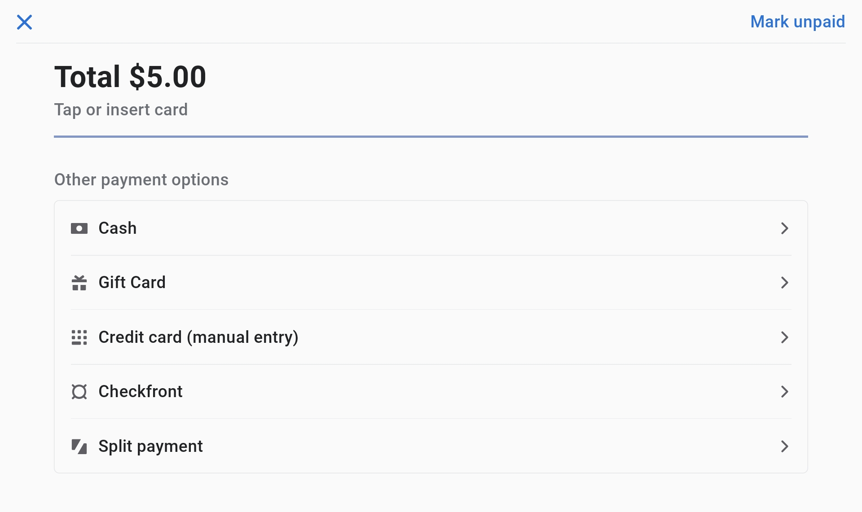Select the Gift Card payment label

point(132,283)
